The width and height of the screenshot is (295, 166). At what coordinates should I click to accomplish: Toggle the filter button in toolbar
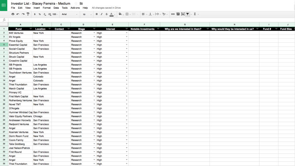(188, 14)
